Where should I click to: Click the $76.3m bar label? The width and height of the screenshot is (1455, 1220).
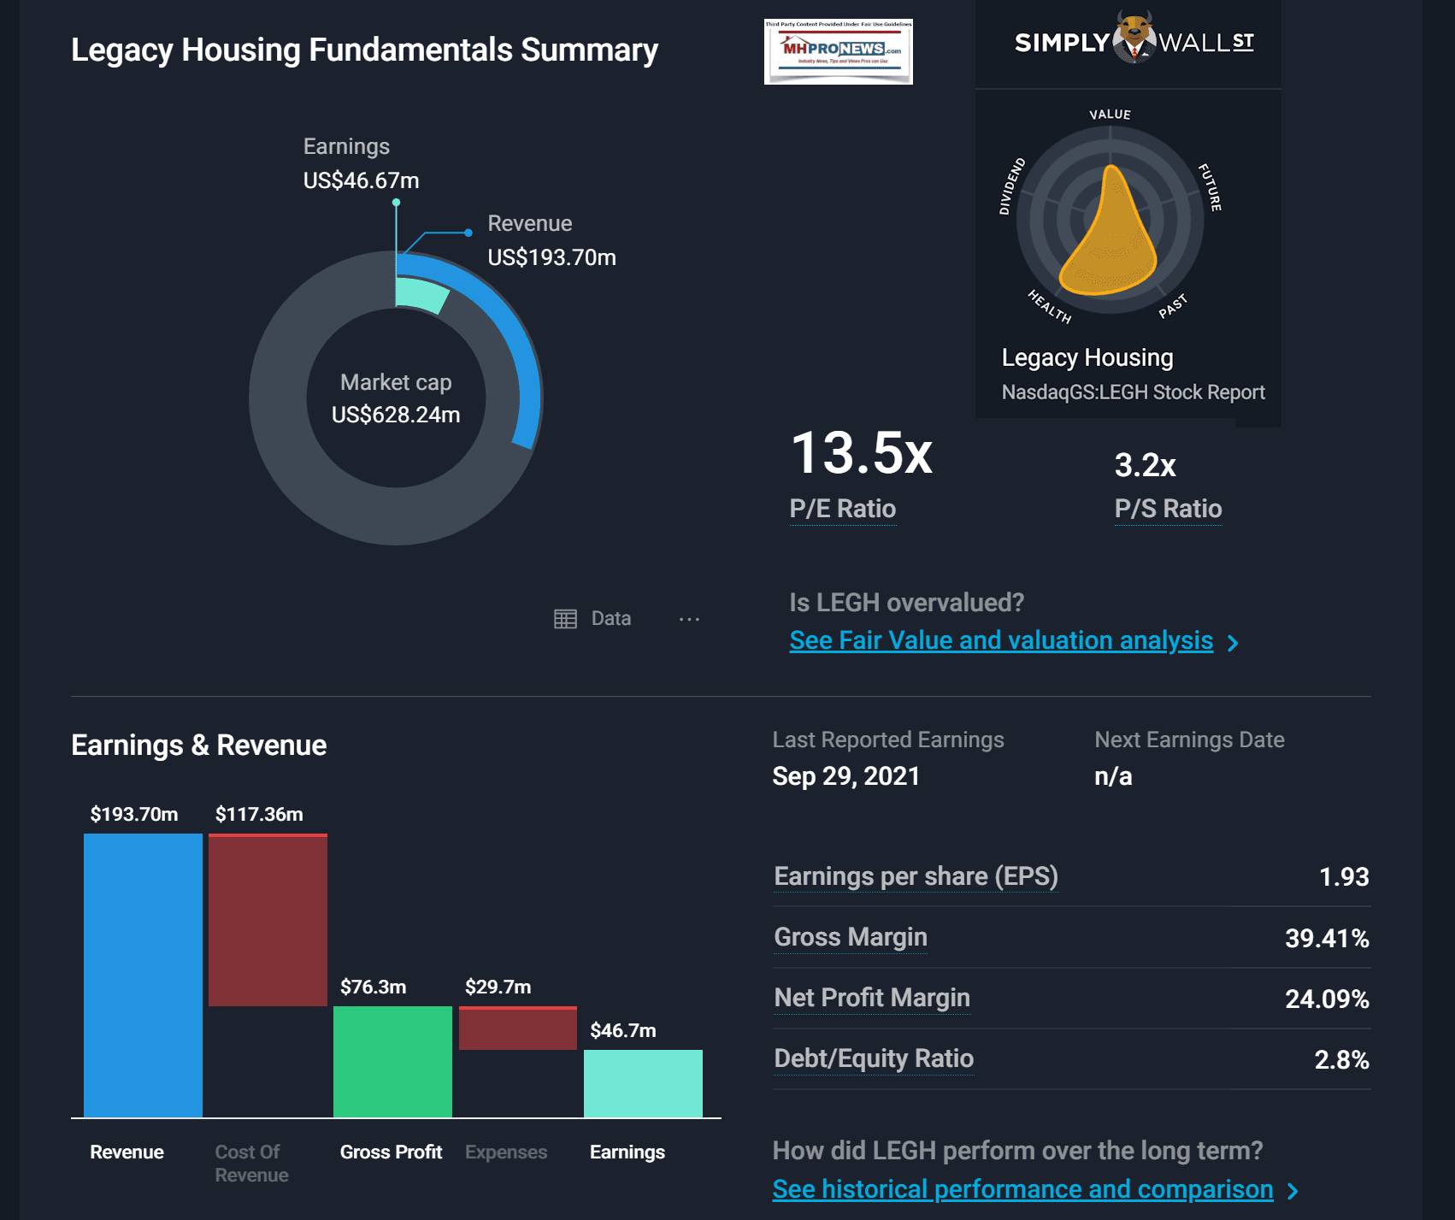click(373, 987)
